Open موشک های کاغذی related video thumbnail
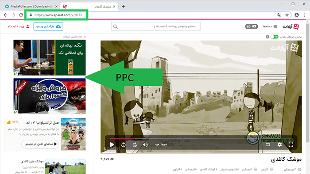 [x=65, y=166]
